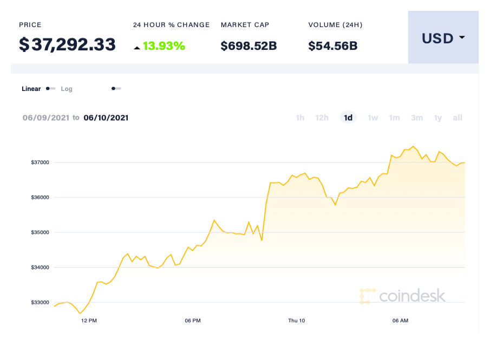Select the 1h timeframe
The width and height of the screenshot is (490, 364).
300,118
